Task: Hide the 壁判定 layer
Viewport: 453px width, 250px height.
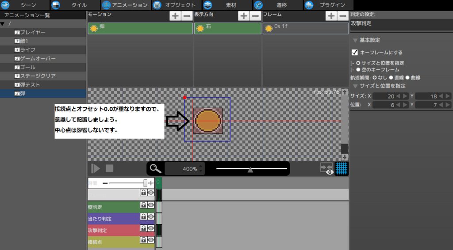Action: 151,205
